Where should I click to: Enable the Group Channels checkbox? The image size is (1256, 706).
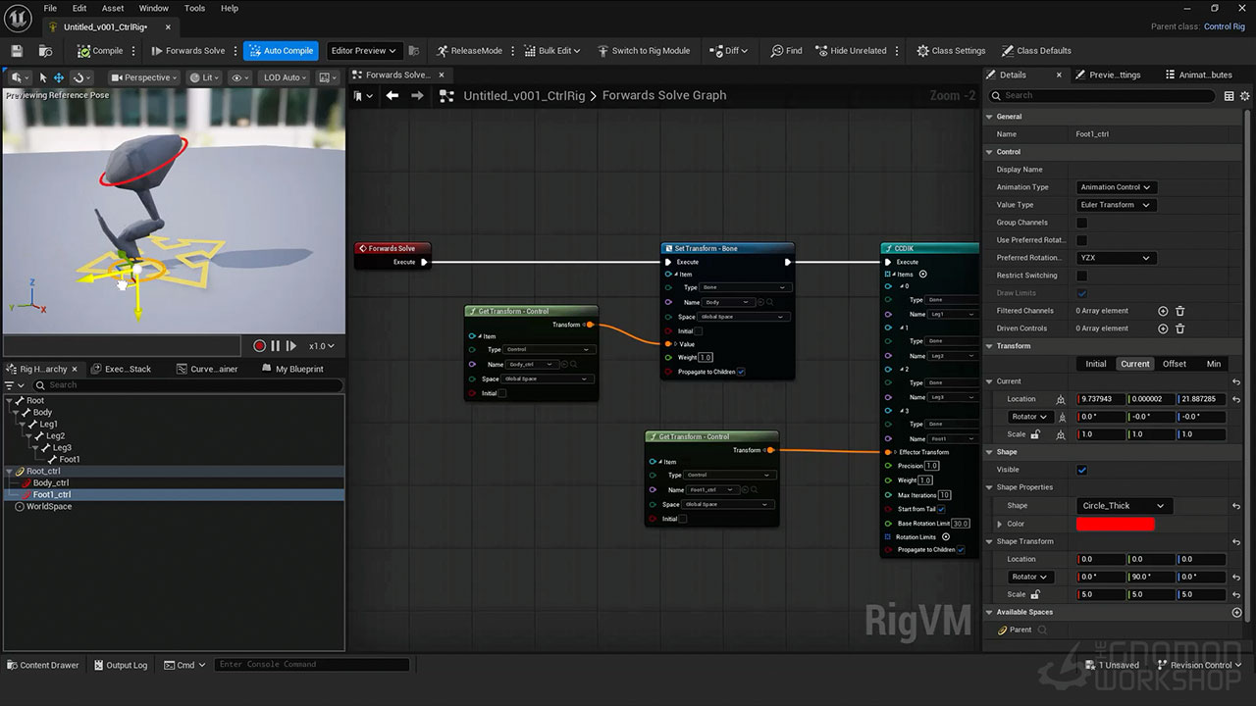pos(1081,223)
